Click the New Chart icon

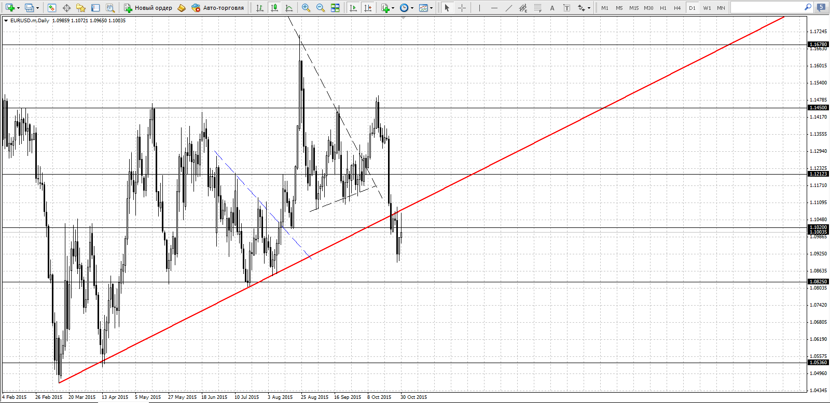click(10, 8)
